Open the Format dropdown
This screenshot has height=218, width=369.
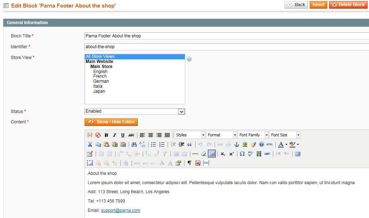222,135
